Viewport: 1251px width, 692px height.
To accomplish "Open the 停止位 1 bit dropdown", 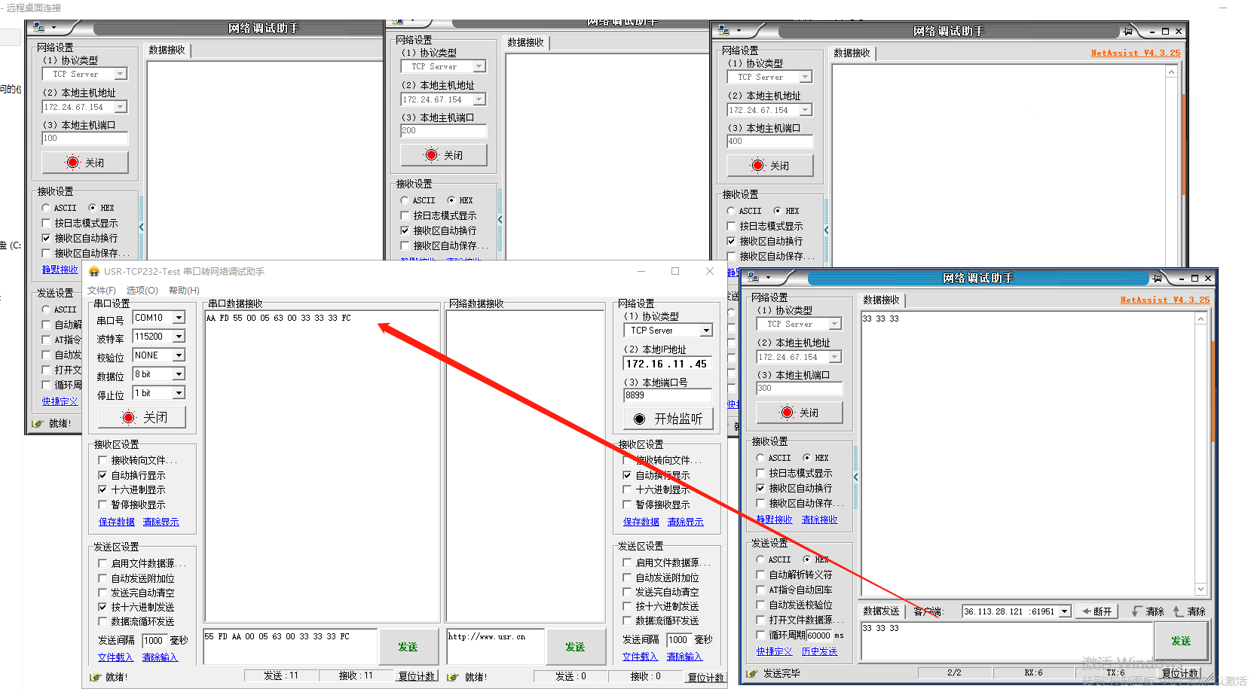I will pyautogui.click(x=179, y=393).
